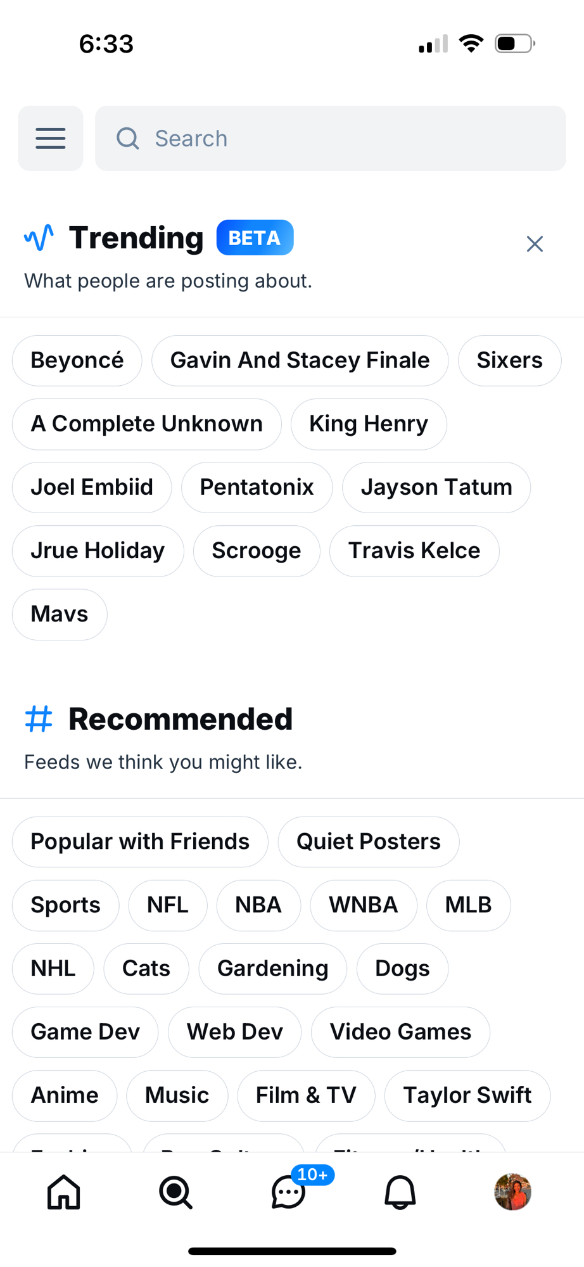Select the Sixers trending chip
The height and width of the screenshot is (1267, 584).
coord(510,360)
